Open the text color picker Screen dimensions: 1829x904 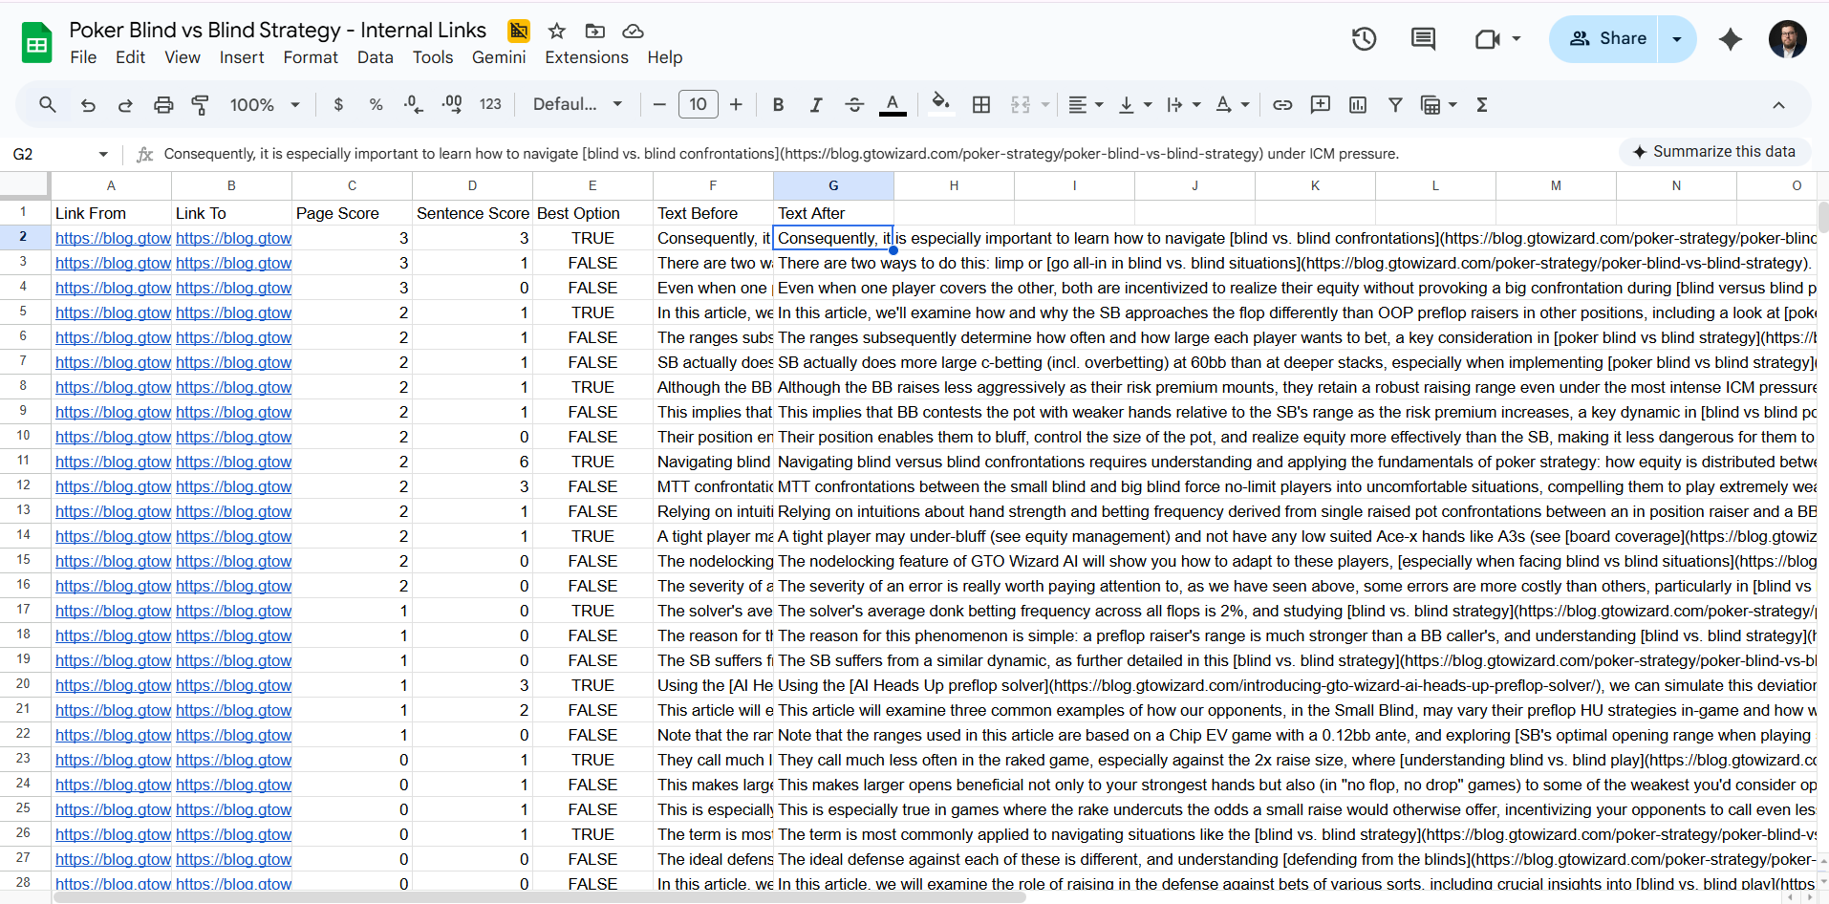(x=893, y=104)
